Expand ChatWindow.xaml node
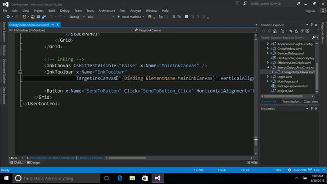The height and width of the screenshot is (184, 327). [x=268, y=49]
